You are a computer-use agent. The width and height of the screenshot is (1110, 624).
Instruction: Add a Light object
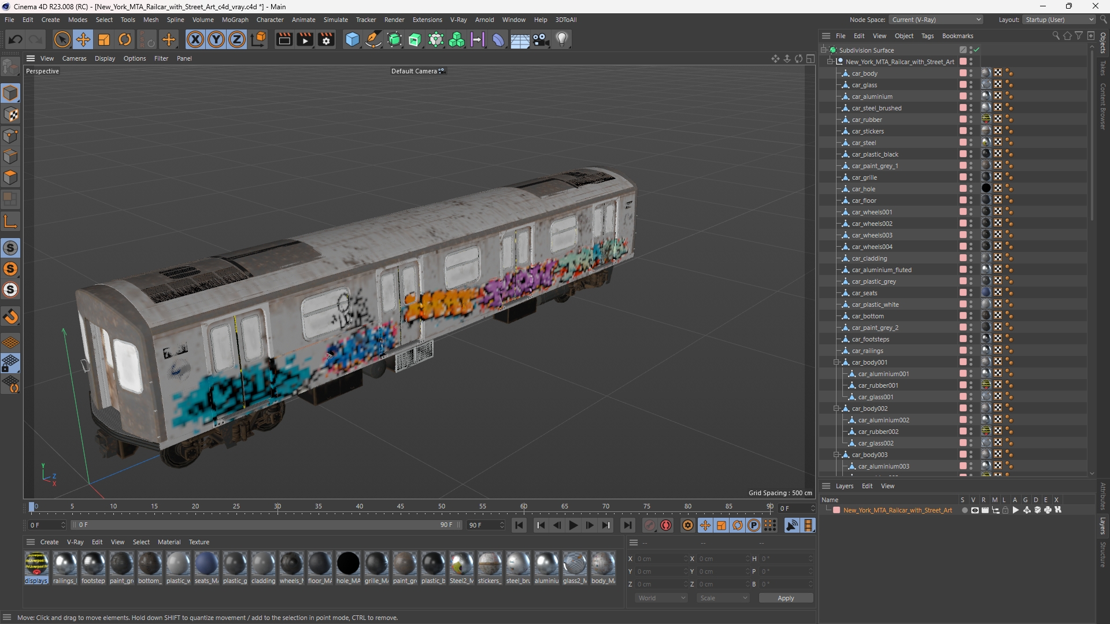coord(562,39)
